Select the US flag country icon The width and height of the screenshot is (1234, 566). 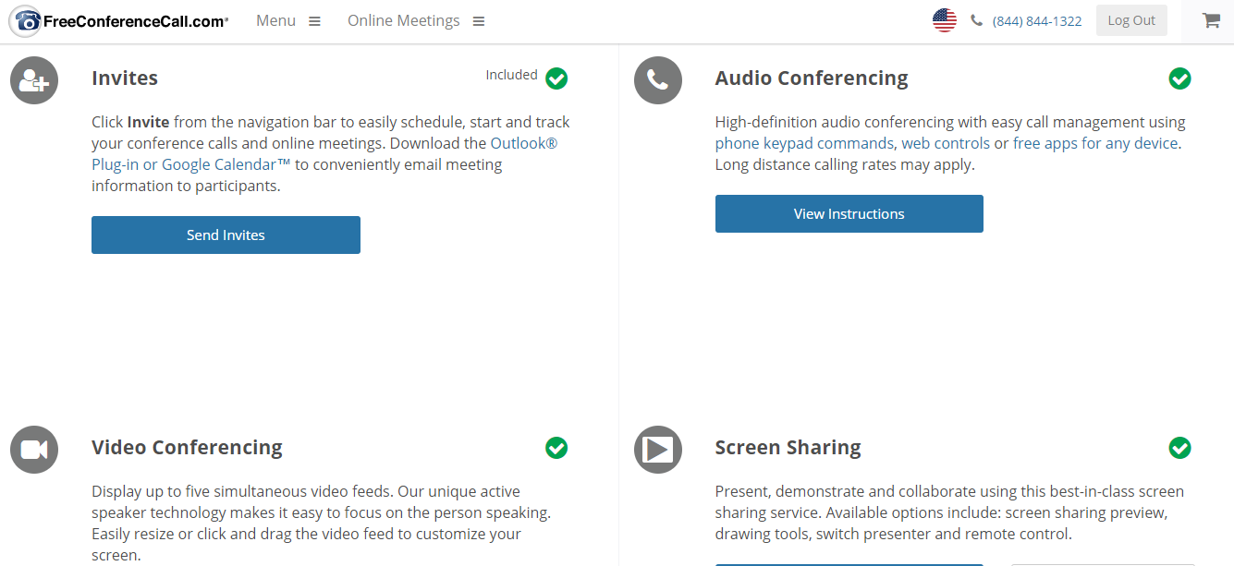click(x=944, y=20)
